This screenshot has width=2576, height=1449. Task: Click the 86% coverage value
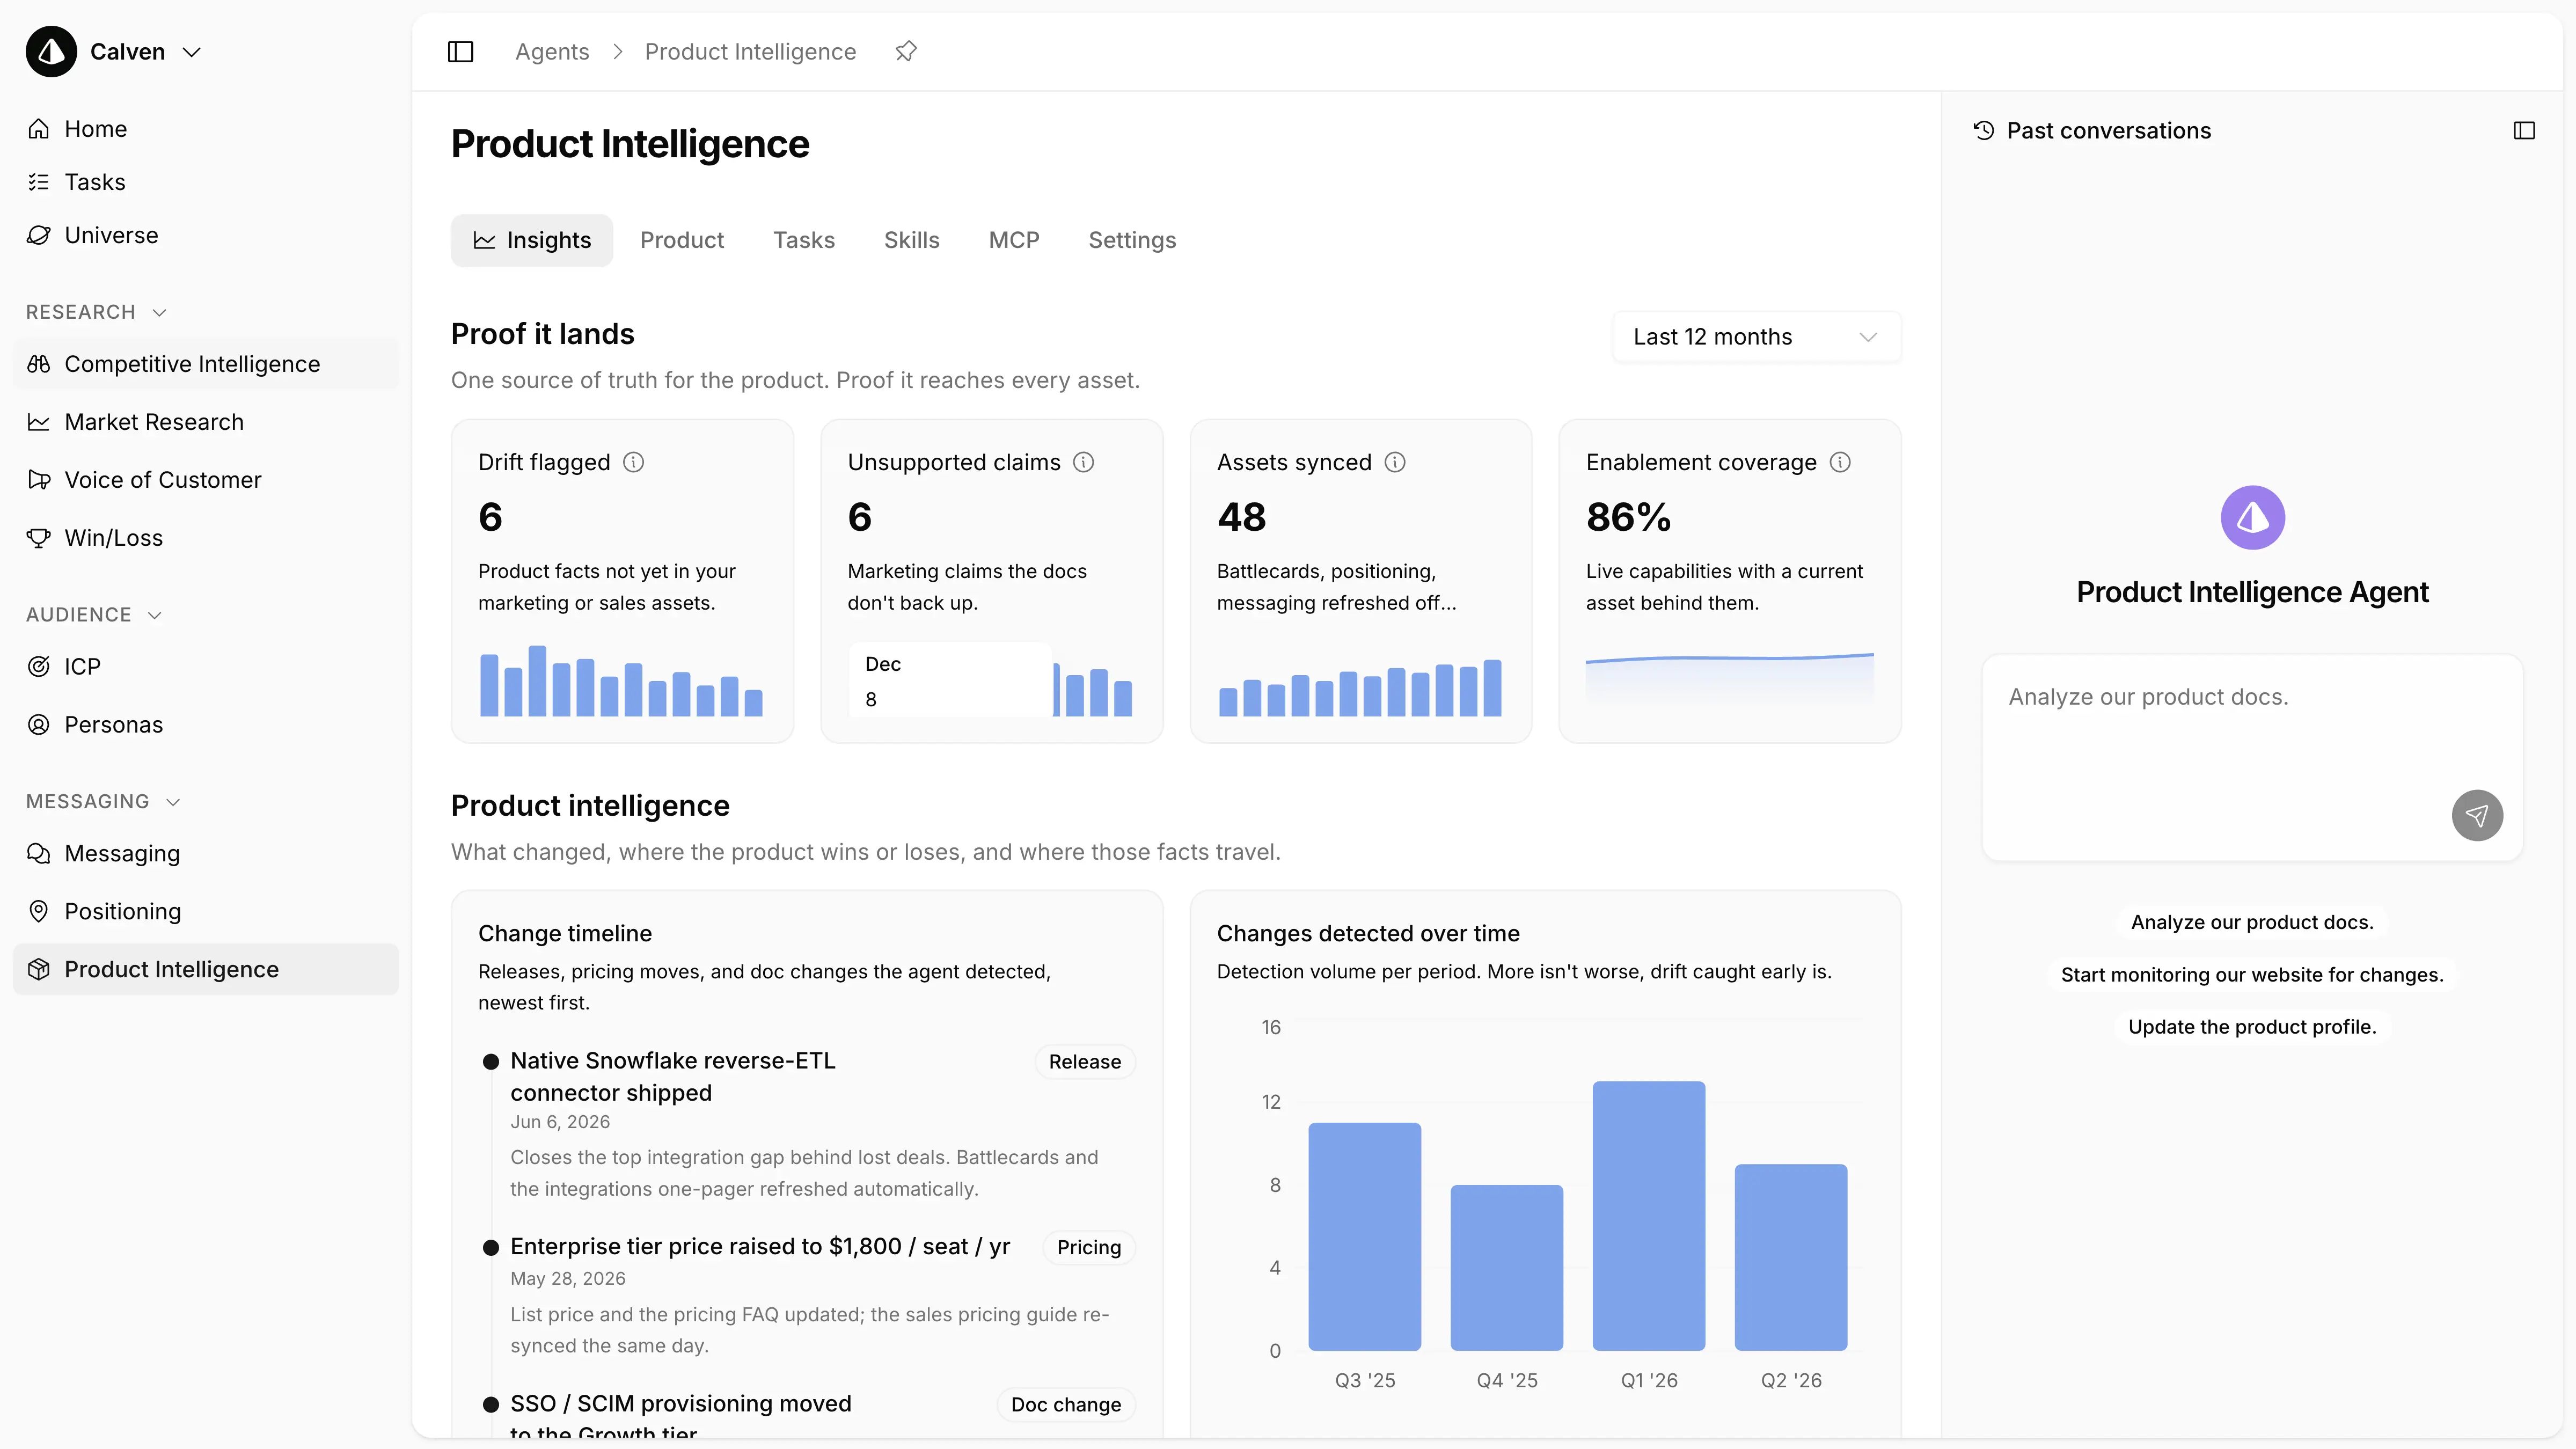1628,518
